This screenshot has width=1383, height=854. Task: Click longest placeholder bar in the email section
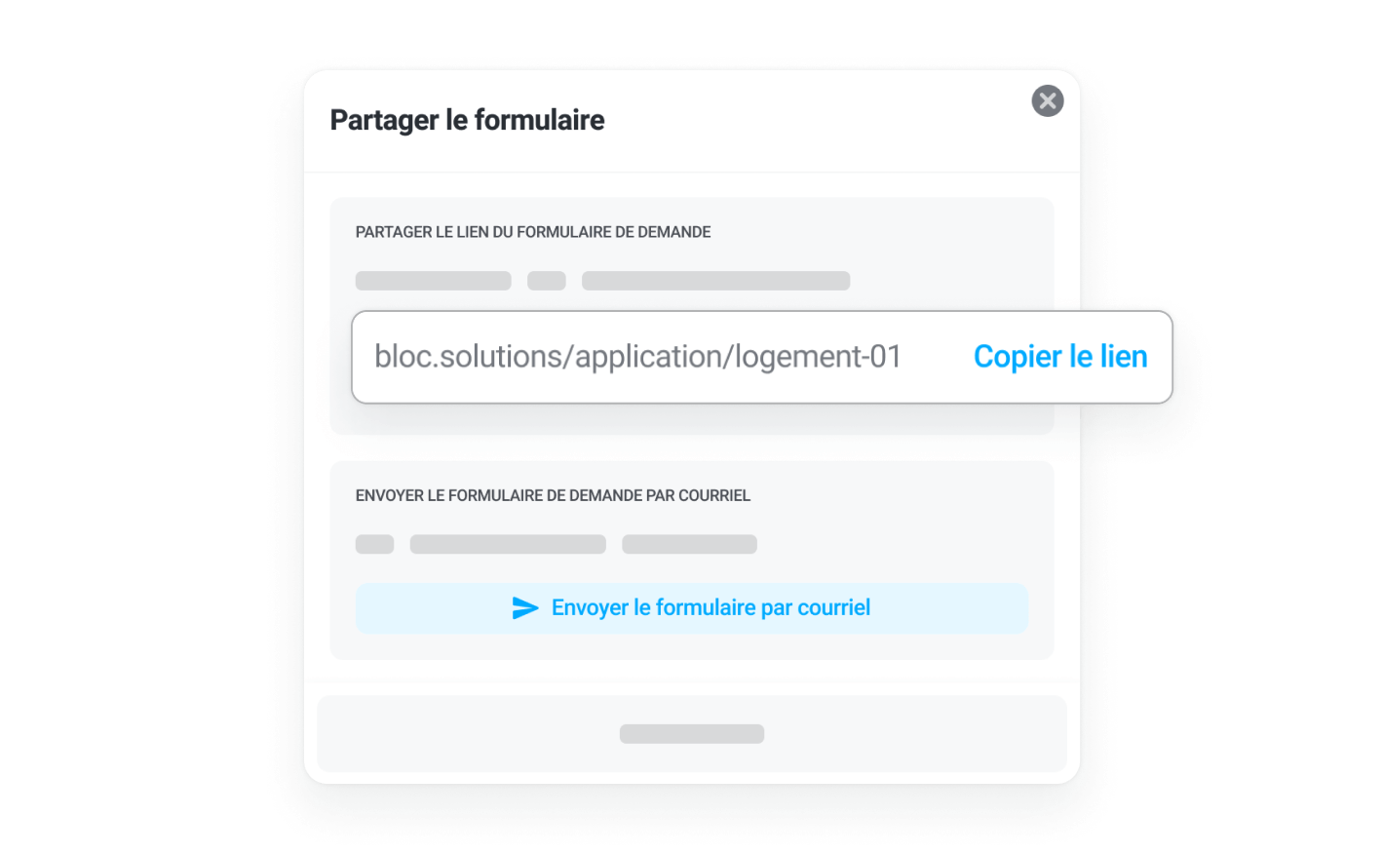[x=508, y=544]
